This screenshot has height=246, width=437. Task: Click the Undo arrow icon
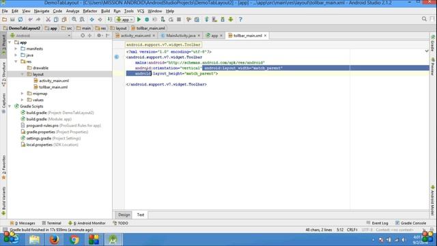point(30,20)
